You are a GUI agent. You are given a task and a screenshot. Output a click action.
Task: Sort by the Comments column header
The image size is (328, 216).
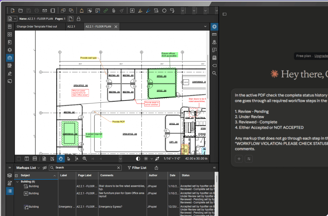coord(122,176)
